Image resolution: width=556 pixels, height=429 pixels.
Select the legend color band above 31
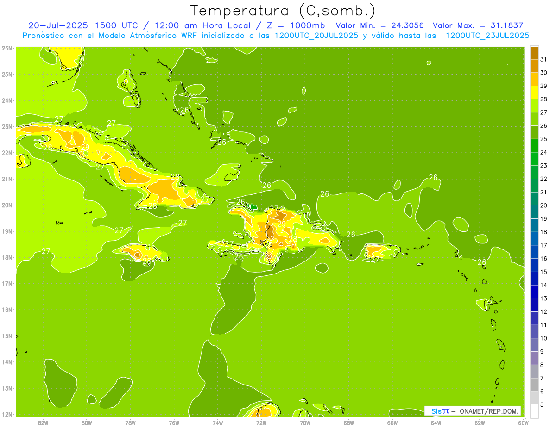coord(534,52)
